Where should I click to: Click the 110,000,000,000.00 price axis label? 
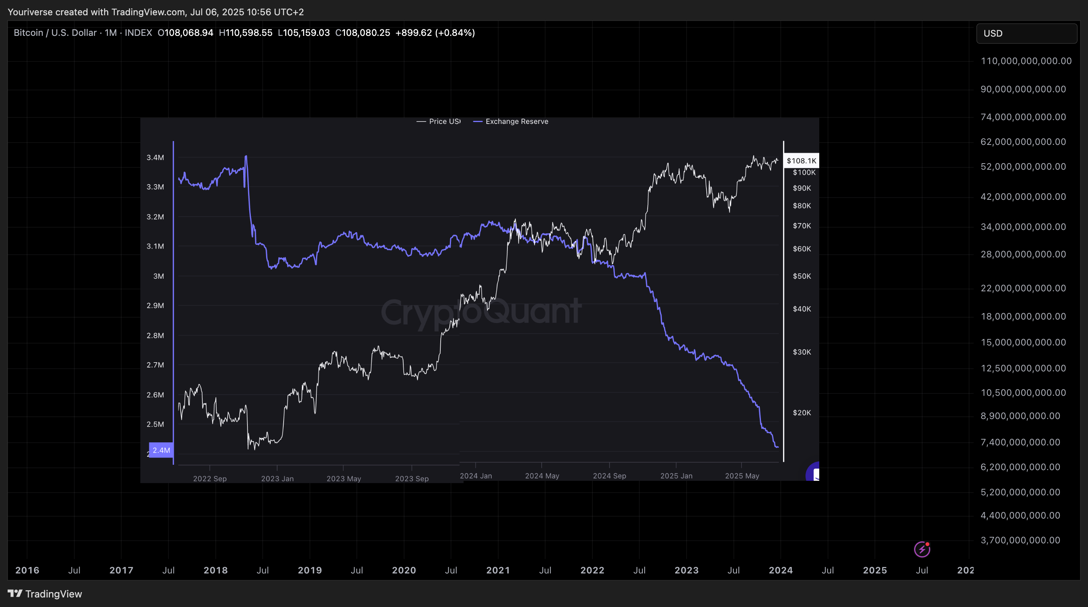point(1026,61)
